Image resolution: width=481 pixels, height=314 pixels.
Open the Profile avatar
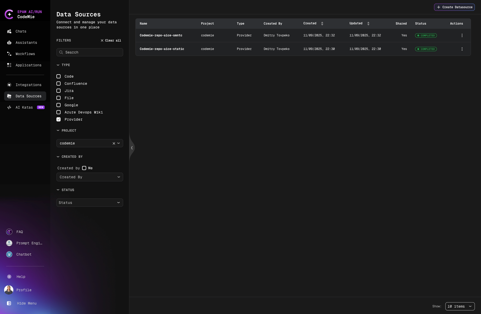click(x=9, y=290)
